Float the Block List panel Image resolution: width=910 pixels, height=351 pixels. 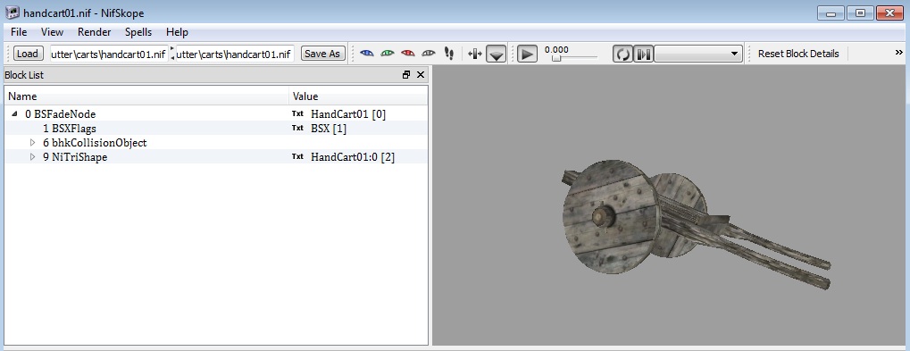[x=406, y=75]
